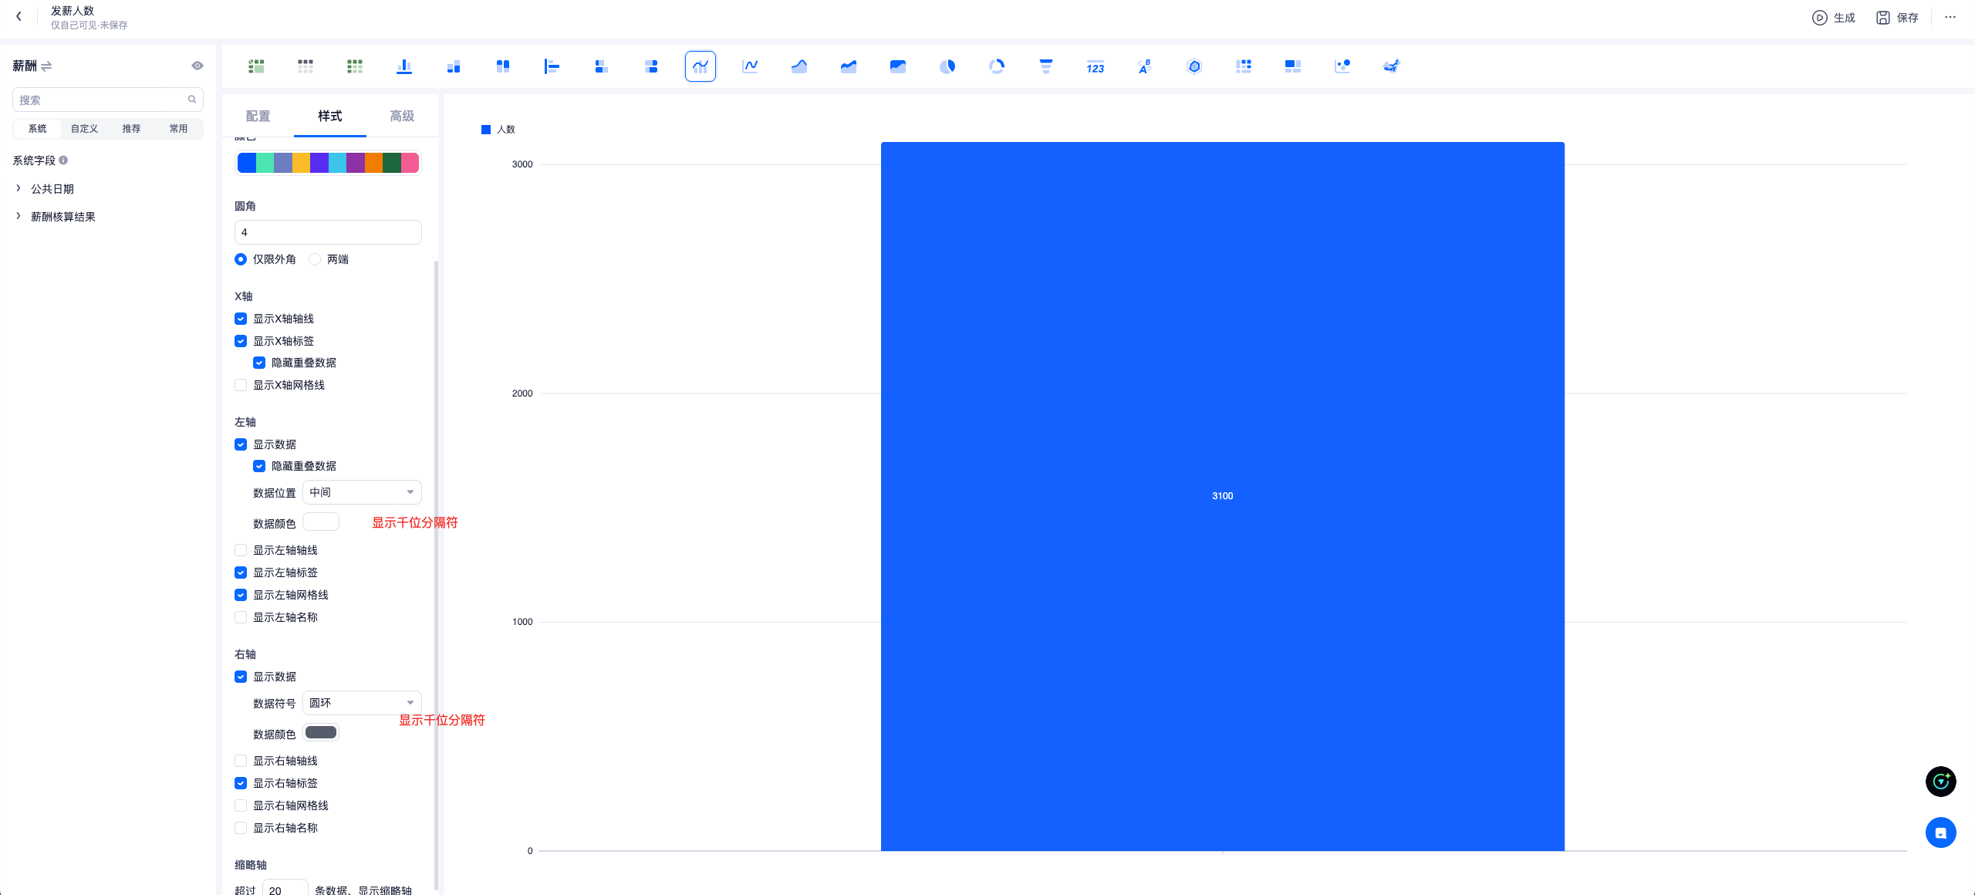This screenshot has width=1975, height=895.
Task: Pick the scatter plot chart icon
Action: click(1342, 66)
